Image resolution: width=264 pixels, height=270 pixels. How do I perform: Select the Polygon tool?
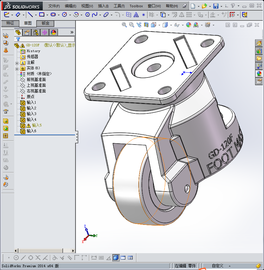[87, 15]
